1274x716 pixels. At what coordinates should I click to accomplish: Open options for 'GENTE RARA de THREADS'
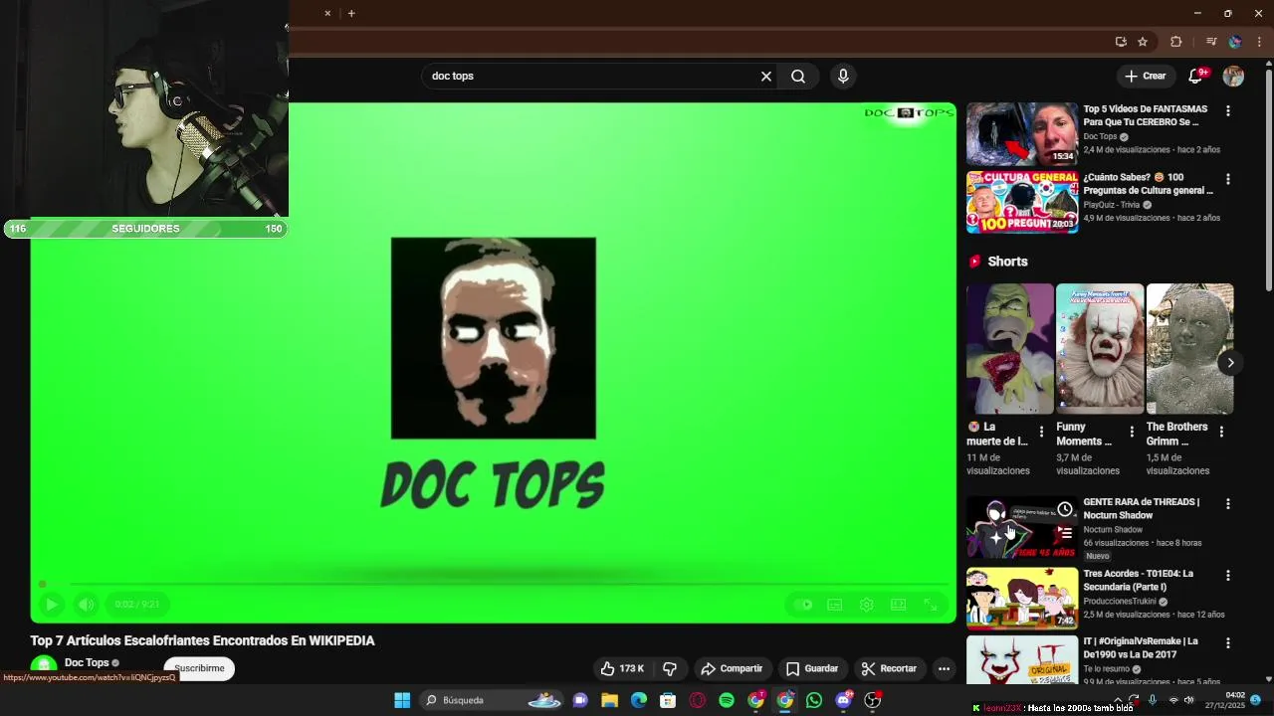pyautogui.click(x=1228, y=504)
